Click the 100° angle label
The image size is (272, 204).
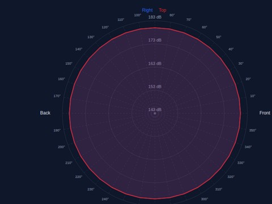(138, 15)
